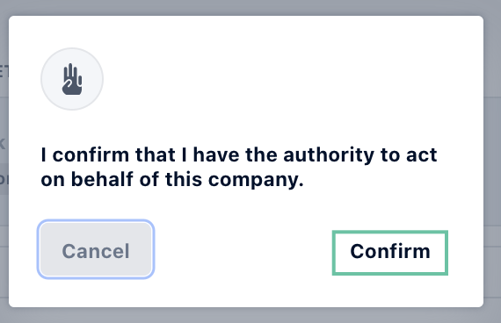Click the "on behalf of this company" text line

172,179
